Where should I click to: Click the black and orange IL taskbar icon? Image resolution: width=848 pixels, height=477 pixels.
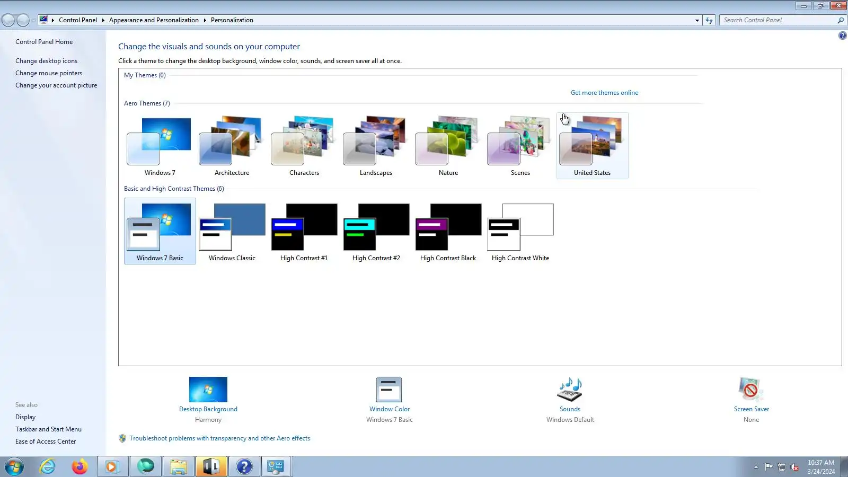coord(211,467)
